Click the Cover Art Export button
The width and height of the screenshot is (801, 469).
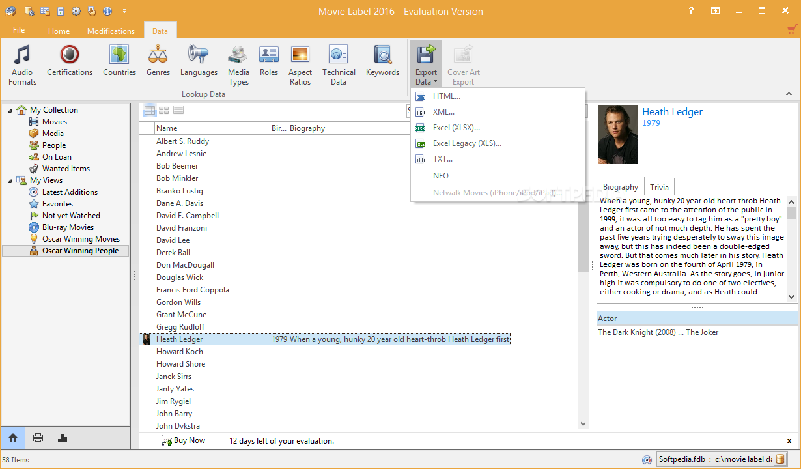(x=464, y=64)
